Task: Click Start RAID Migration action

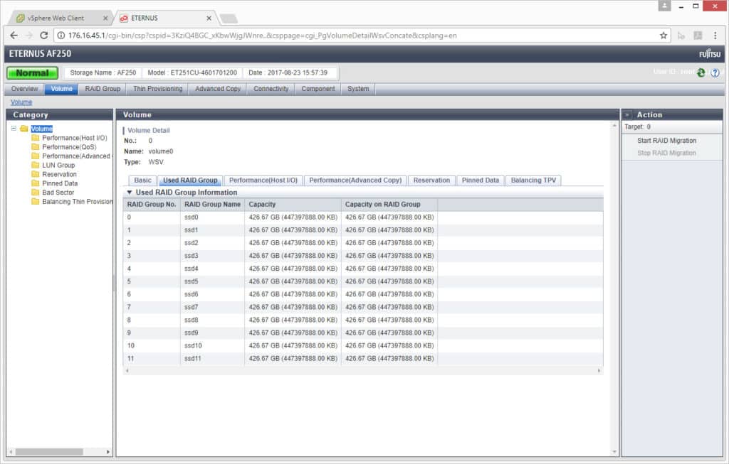Action: [x=666, y=141]
